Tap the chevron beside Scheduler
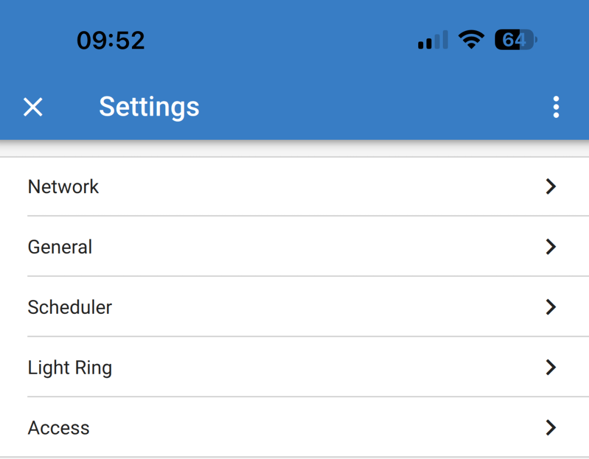Viewport: 589px width, 459px height. point(551,307)
